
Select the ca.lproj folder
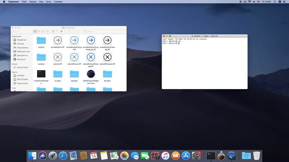[41, 57]
